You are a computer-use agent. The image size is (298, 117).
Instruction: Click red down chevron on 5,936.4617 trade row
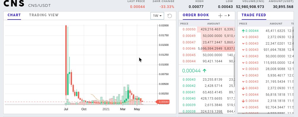click(243, 75)
